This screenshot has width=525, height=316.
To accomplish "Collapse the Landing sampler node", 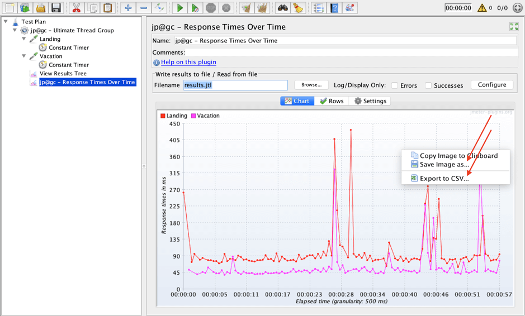I will tap(24, 39).
